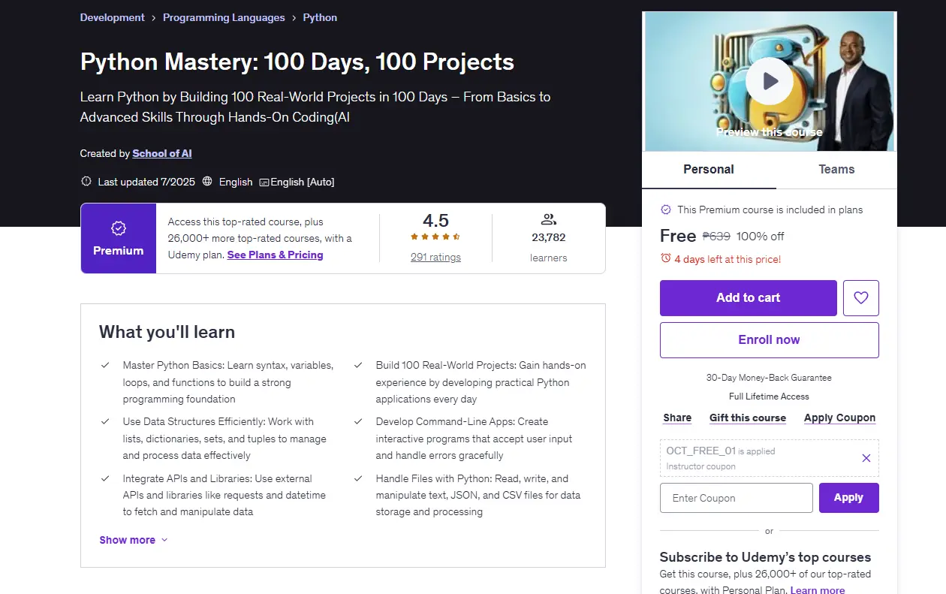The height and width of the screenshot is (594, 946).
Task: Switch to the Personal tab
Action: 709,170
